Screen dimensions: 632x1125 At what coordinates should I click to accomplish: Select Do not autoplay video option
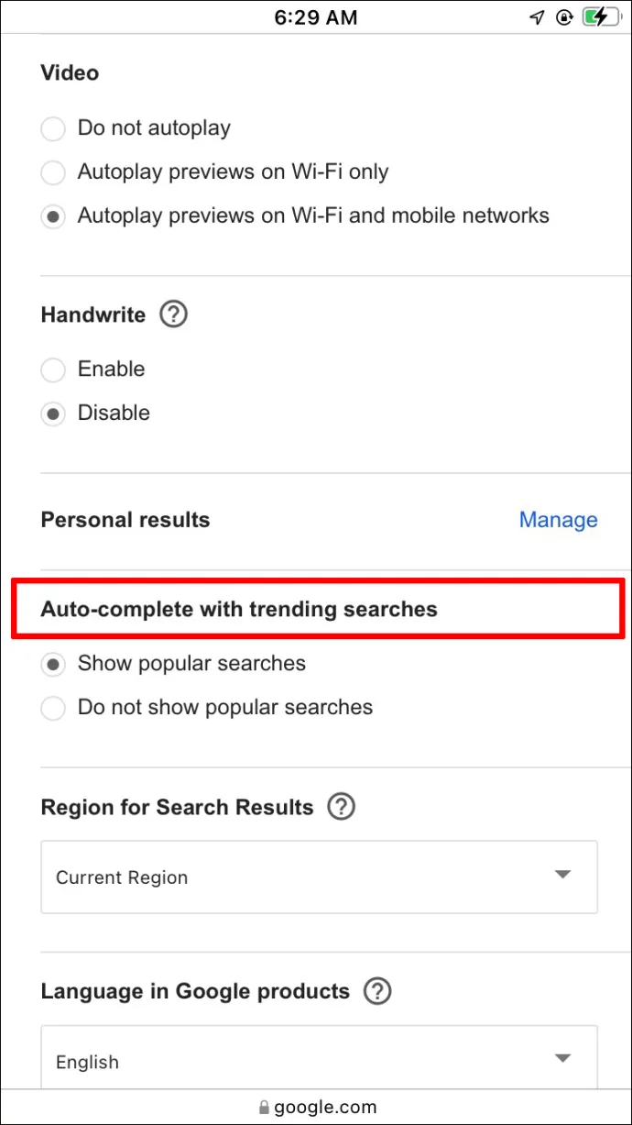pyautogui.click(x=53, y=128)
